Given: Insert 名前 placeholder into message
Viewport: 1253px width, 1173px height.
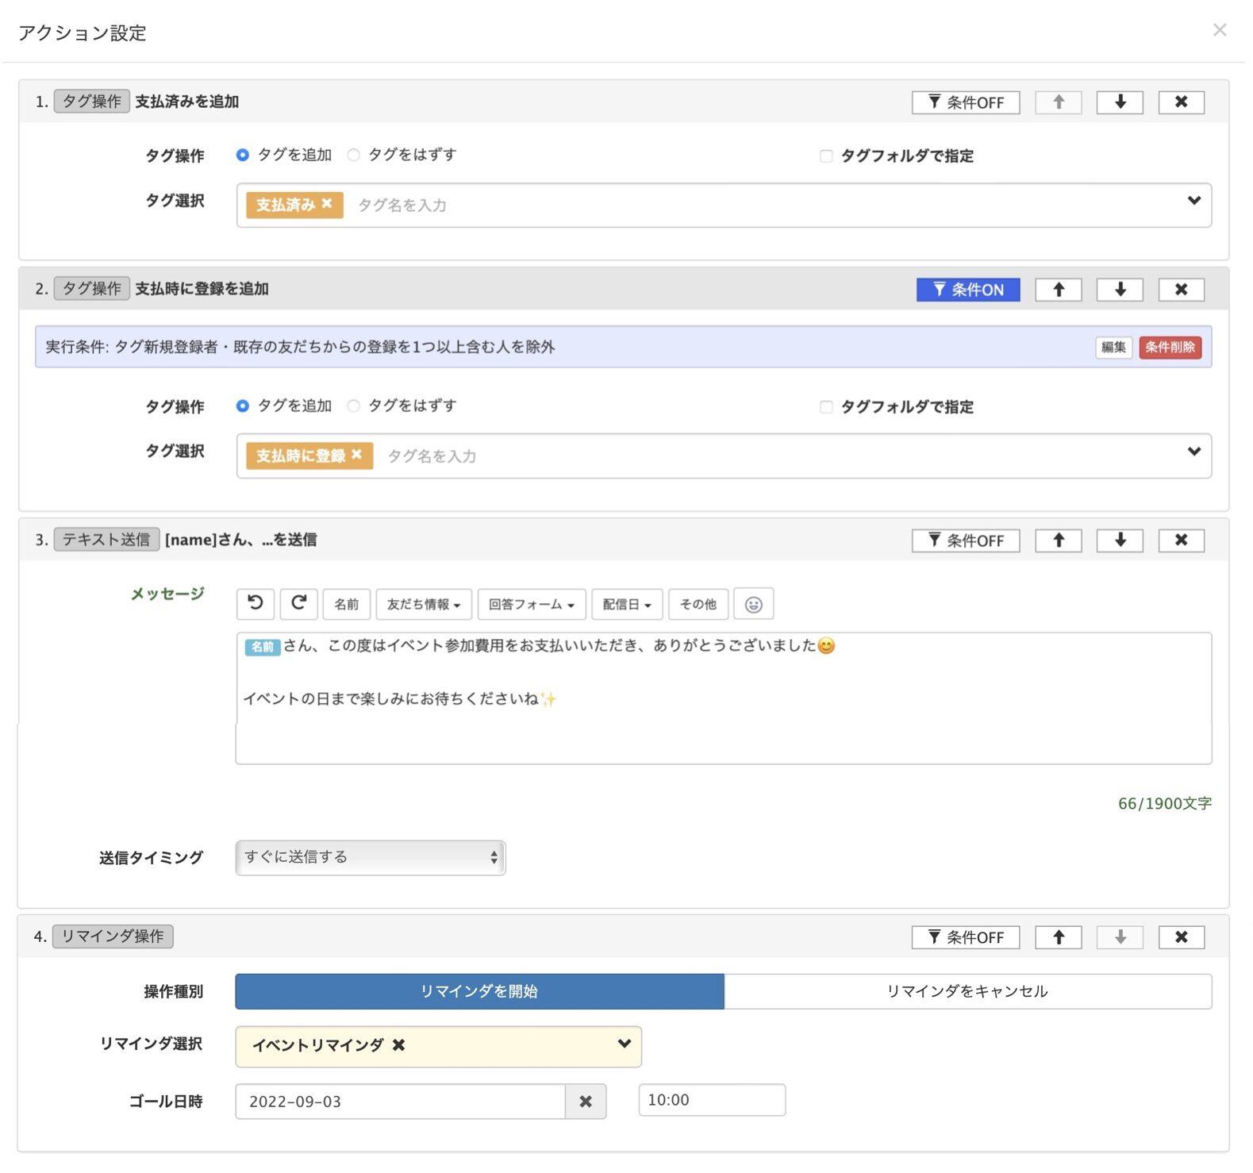Looking at the screenshot, I should click(347, 604).
